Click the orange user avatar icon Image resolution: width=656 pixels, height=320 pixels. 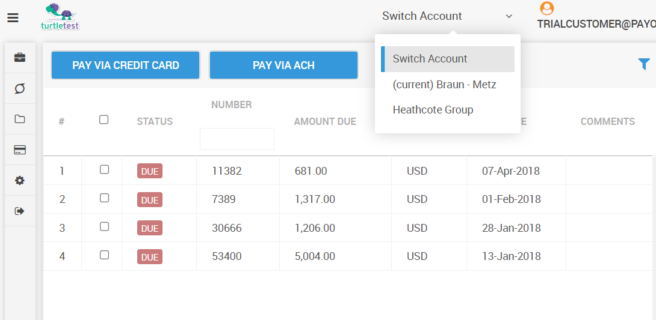coord(546,8)
